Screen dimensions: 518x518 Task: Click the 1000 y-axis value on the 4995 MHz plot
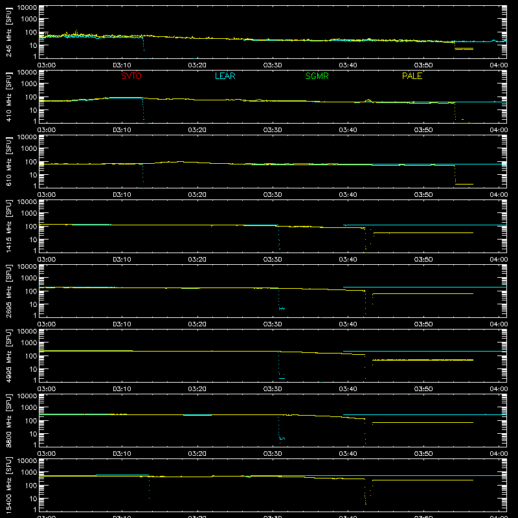[x=29, y=343]
